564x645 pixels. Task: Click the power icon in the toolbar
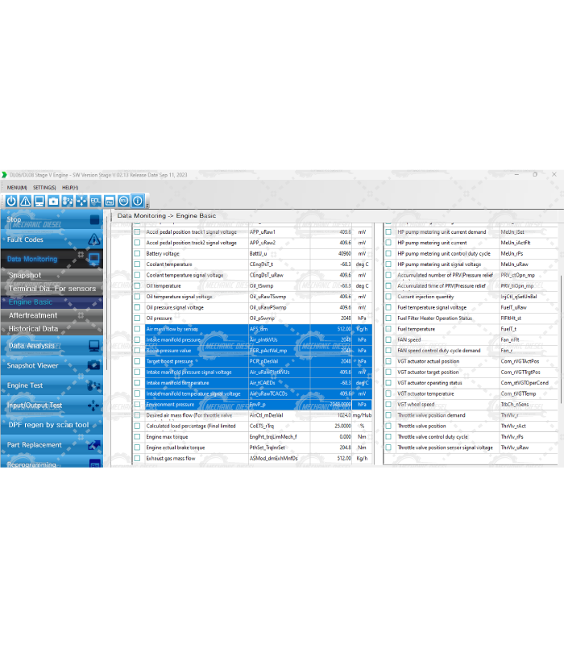11,201
